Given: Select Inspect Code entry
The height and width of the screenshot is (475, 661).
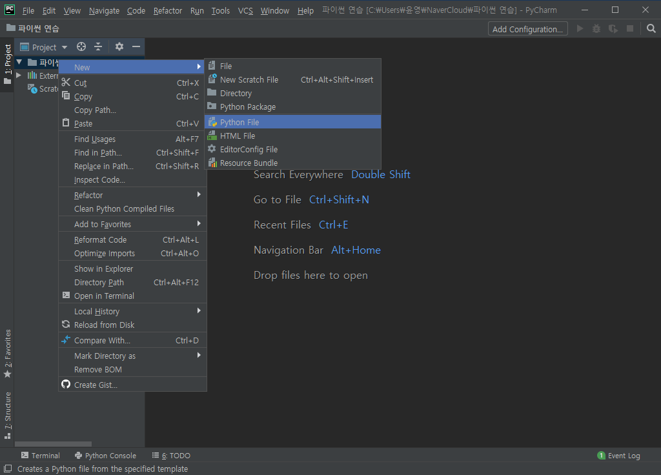Looking at the screenshot, I should [132, 179].
